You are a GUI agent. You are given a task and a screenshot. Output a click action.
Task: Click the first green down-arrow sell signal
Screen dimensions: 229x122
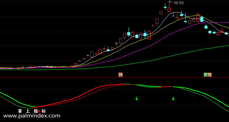coord(137,99)
